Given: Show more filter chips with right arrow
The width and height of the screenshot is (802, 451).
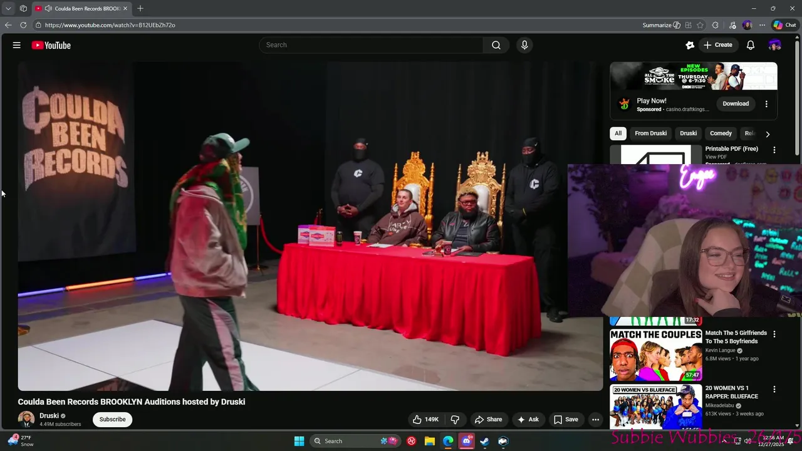Looking at the screenshot, I should tap(768, 134).
